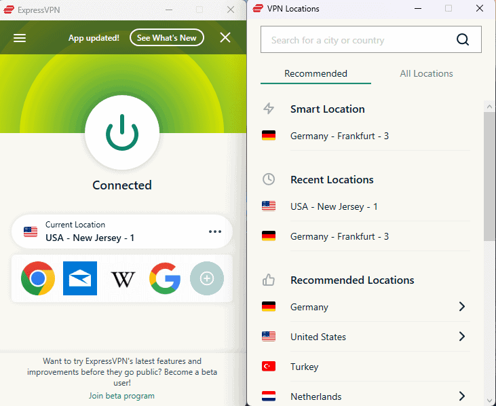Minimize the VPN Locations window

(418, 9)
